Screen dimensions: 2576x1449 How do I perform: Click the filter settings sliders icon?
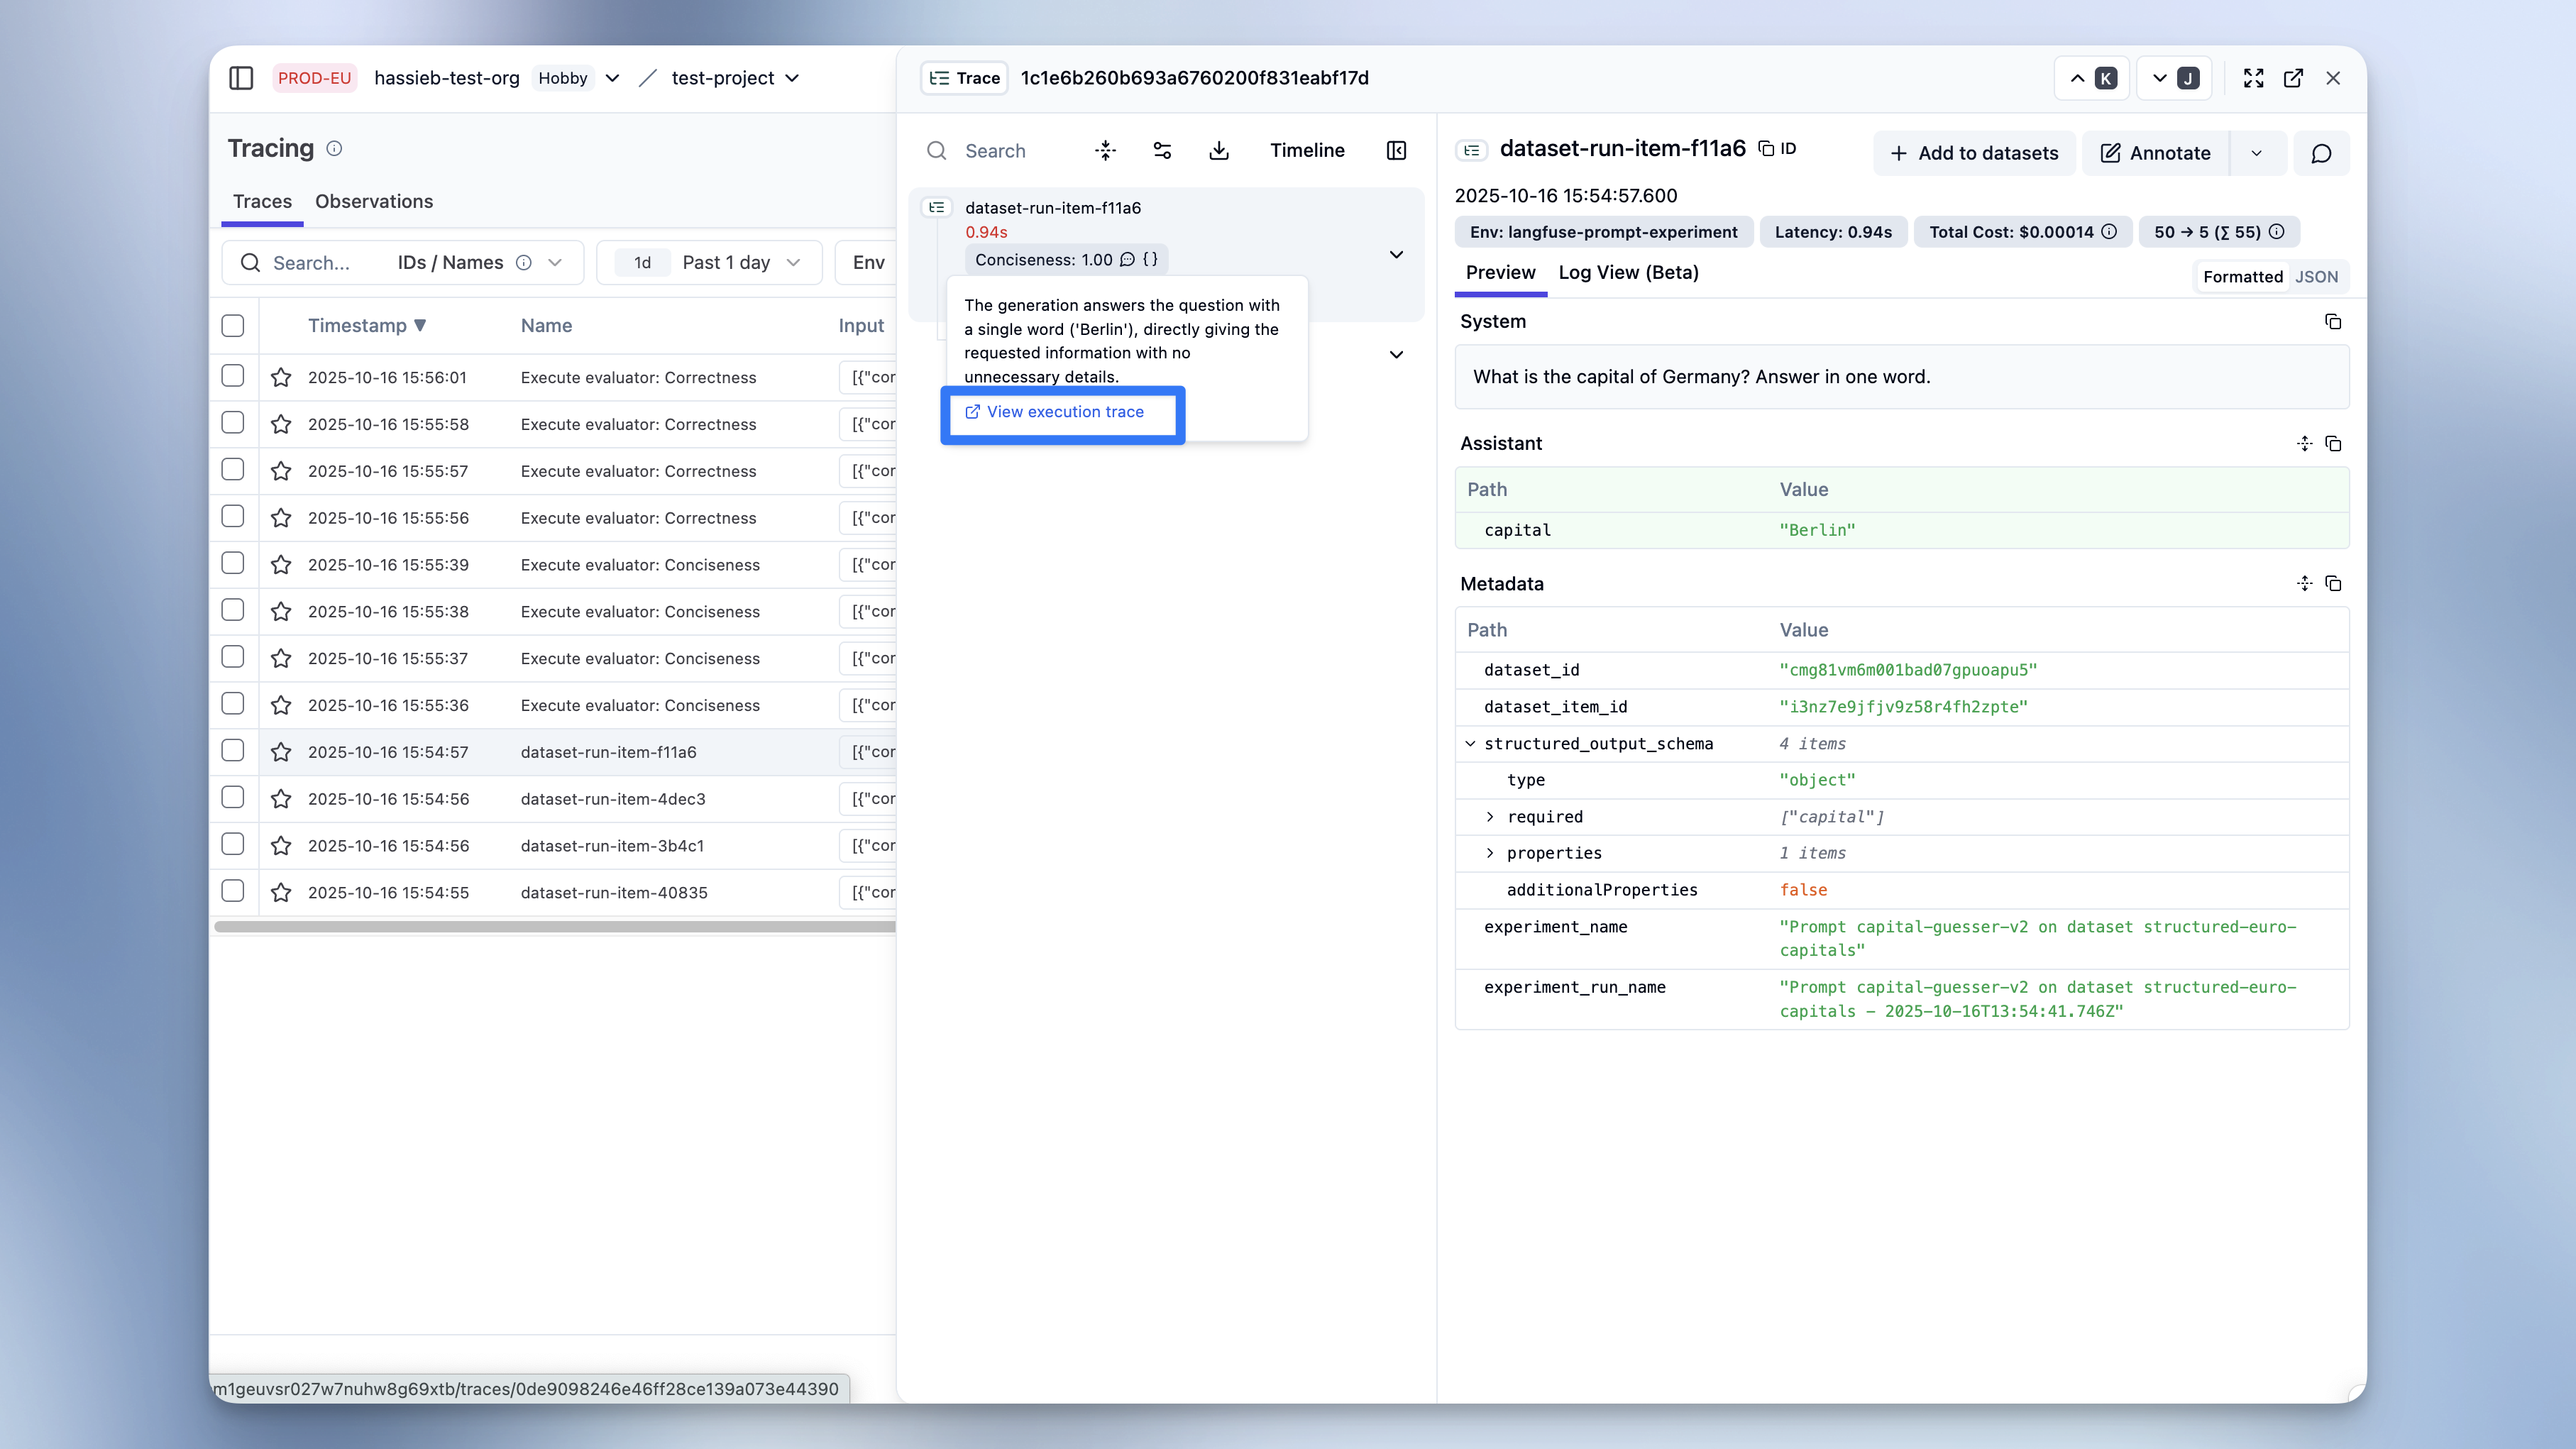pyautogui.click(x=1162, y=150)
